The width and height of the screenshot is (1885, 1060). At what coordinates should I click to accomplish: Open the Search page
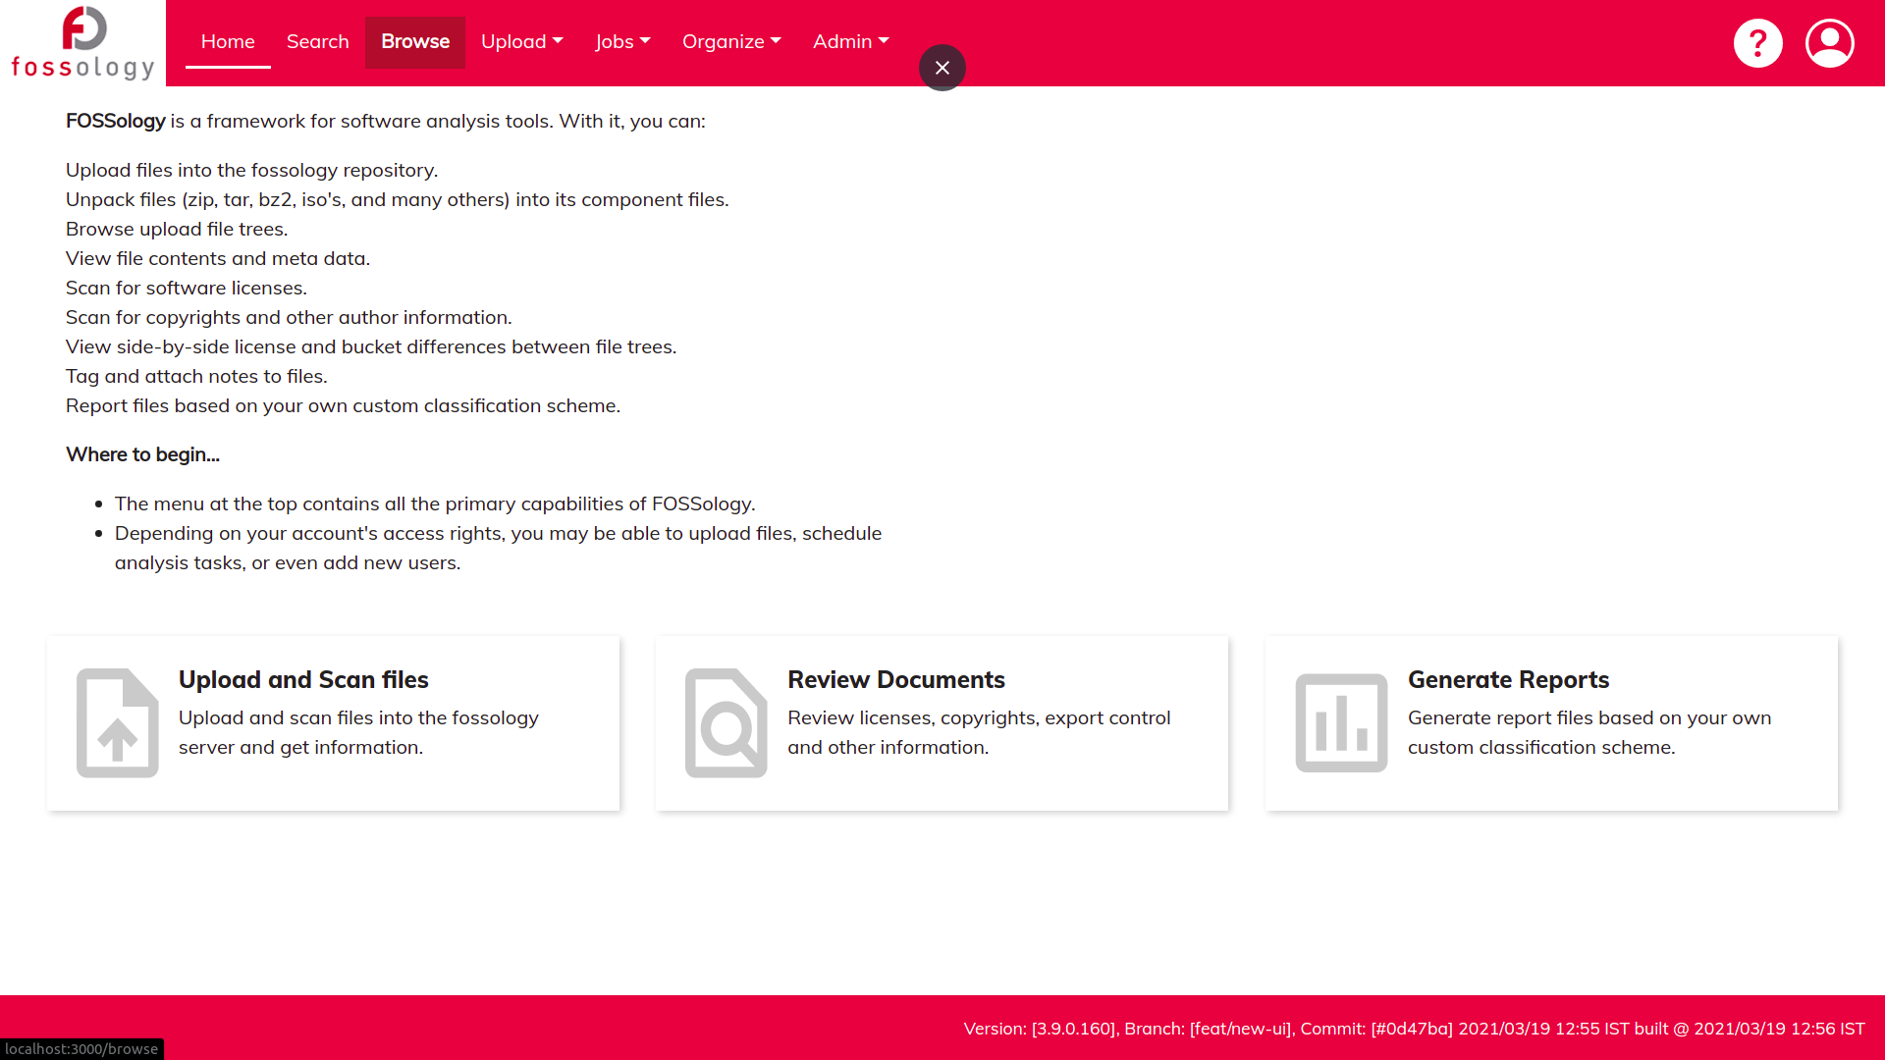318,42
